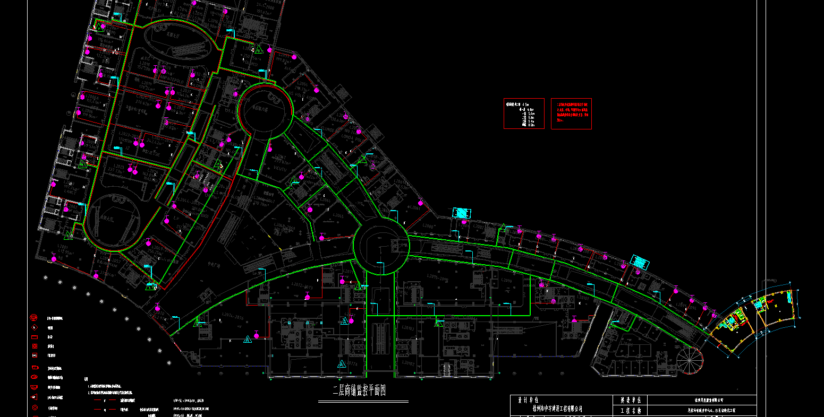Select the red triangle legend symbol
The width and height of the screenshot is (824, 417).
[x=34, y=397]
